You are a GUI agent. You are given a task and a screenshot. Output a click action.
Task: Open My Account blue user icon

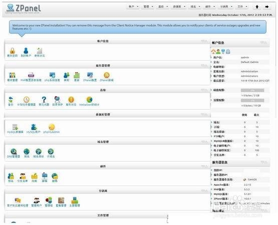pos(26,51)
